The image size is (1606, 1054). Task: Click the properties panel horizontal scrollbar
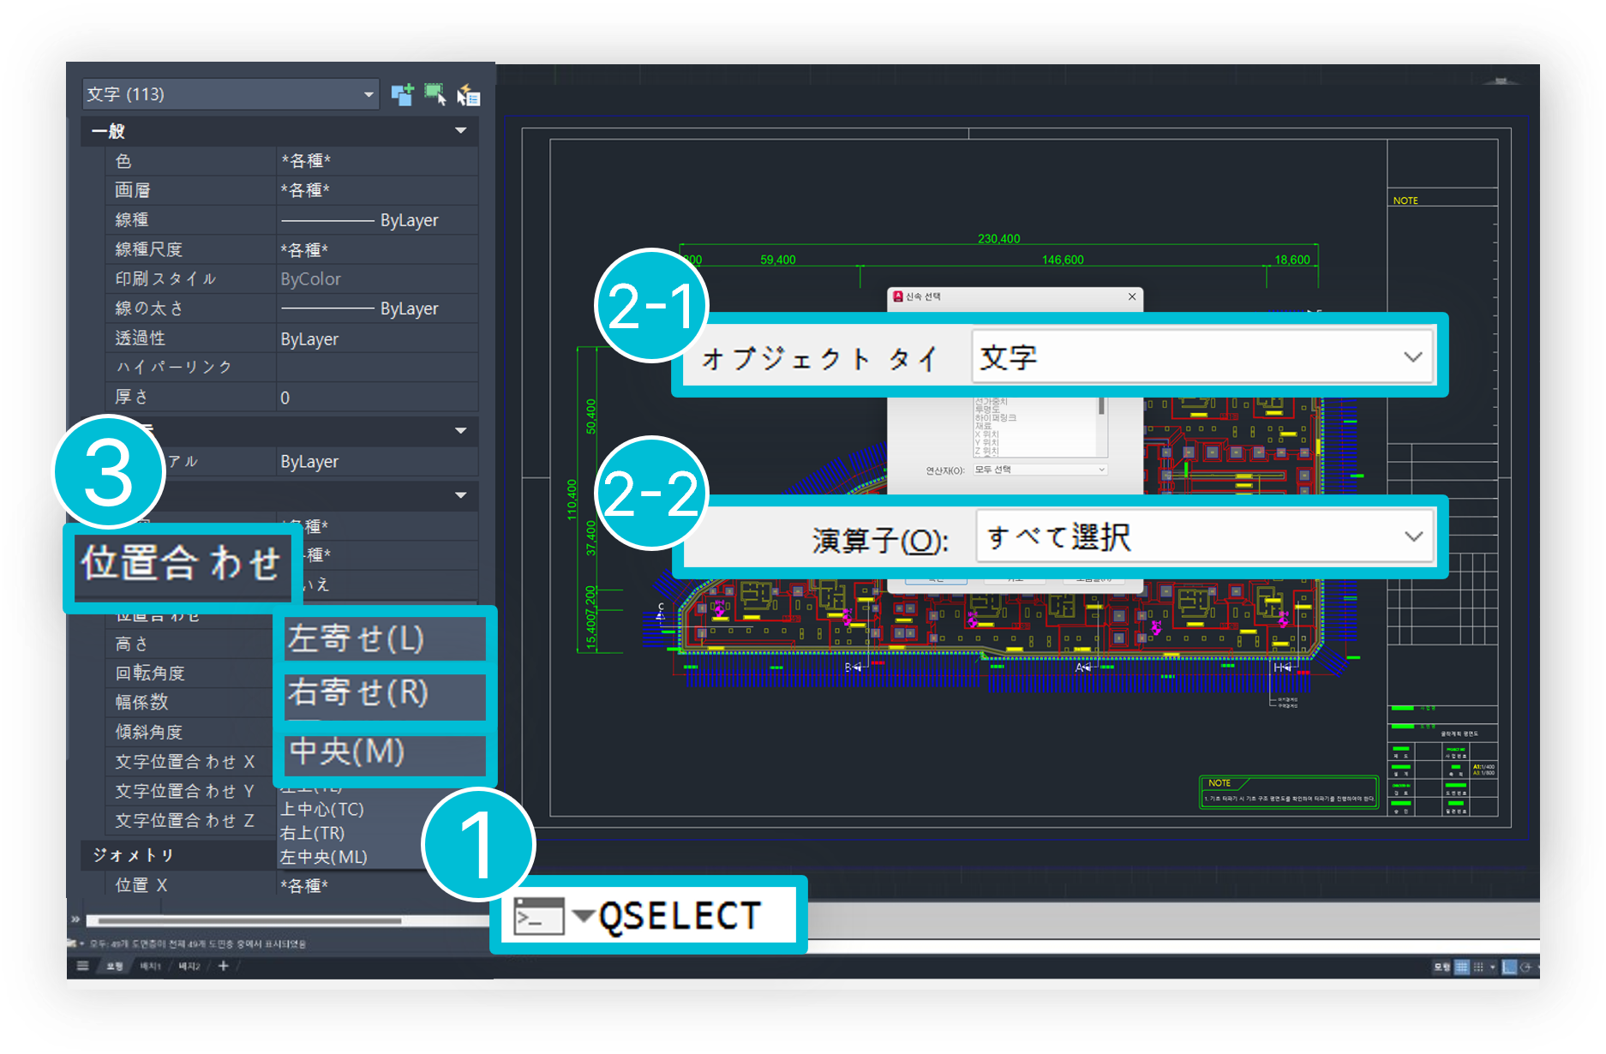pyautogui.click(x=249, y=921)
